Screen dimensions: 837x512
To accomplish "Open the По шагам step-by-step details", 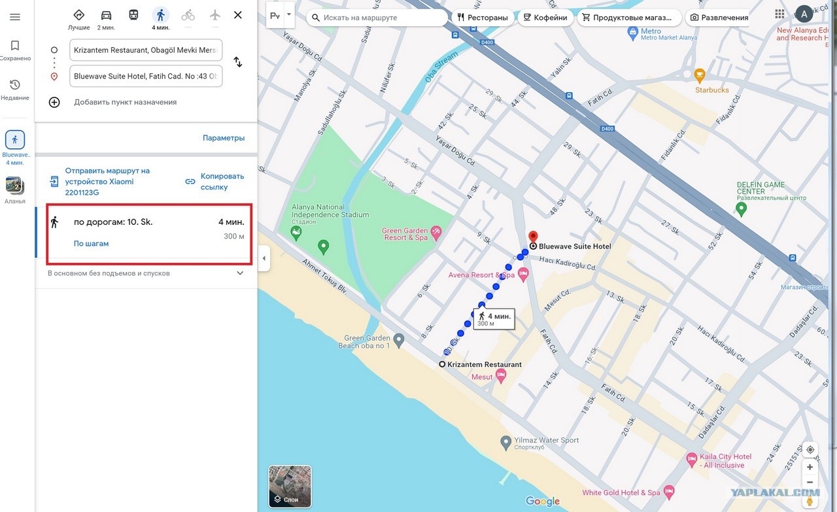I will click(x=91, y=243).
